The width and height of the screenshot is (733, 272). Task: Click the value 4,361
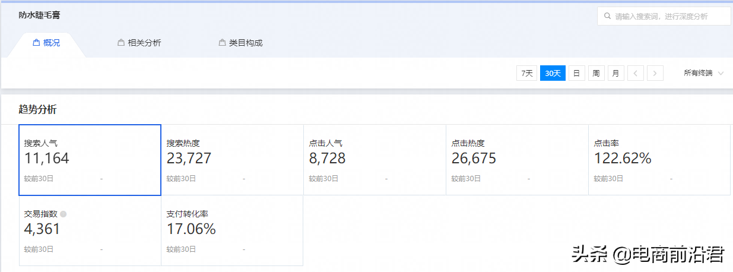point(42,229)
